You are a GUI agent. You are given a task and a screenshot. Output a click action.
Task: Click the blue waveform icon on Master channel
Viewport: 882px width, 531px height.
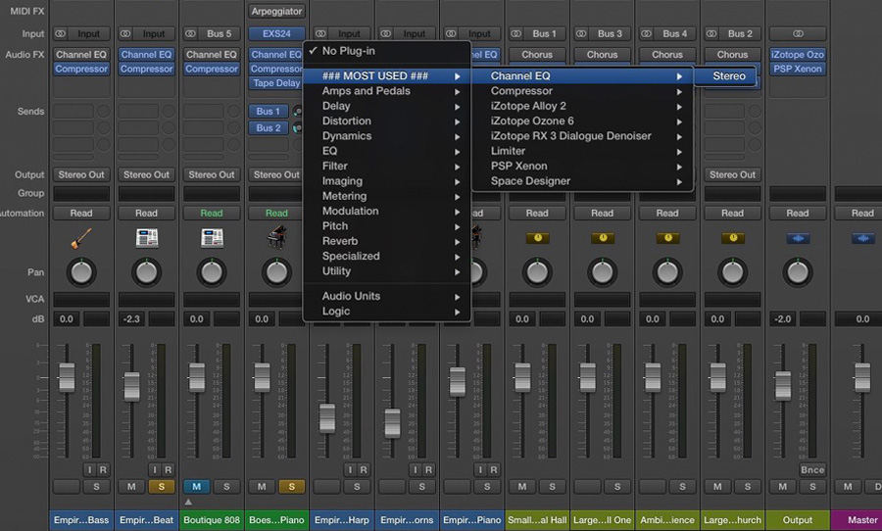(862, 238)
